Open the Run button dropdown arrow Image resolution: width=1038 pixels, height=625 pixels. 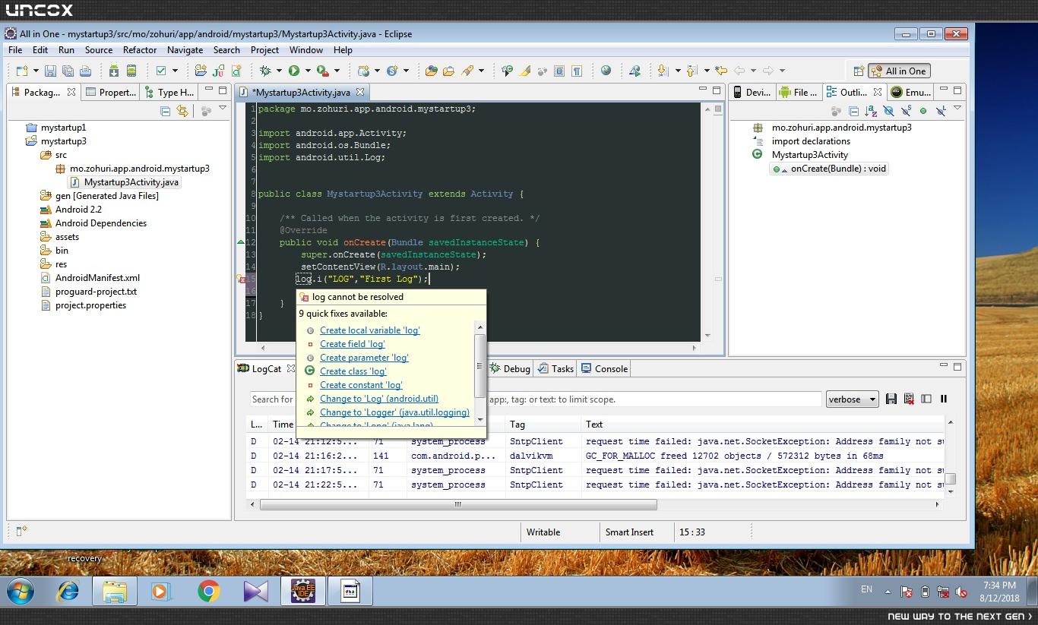click(x=308, y=71)
